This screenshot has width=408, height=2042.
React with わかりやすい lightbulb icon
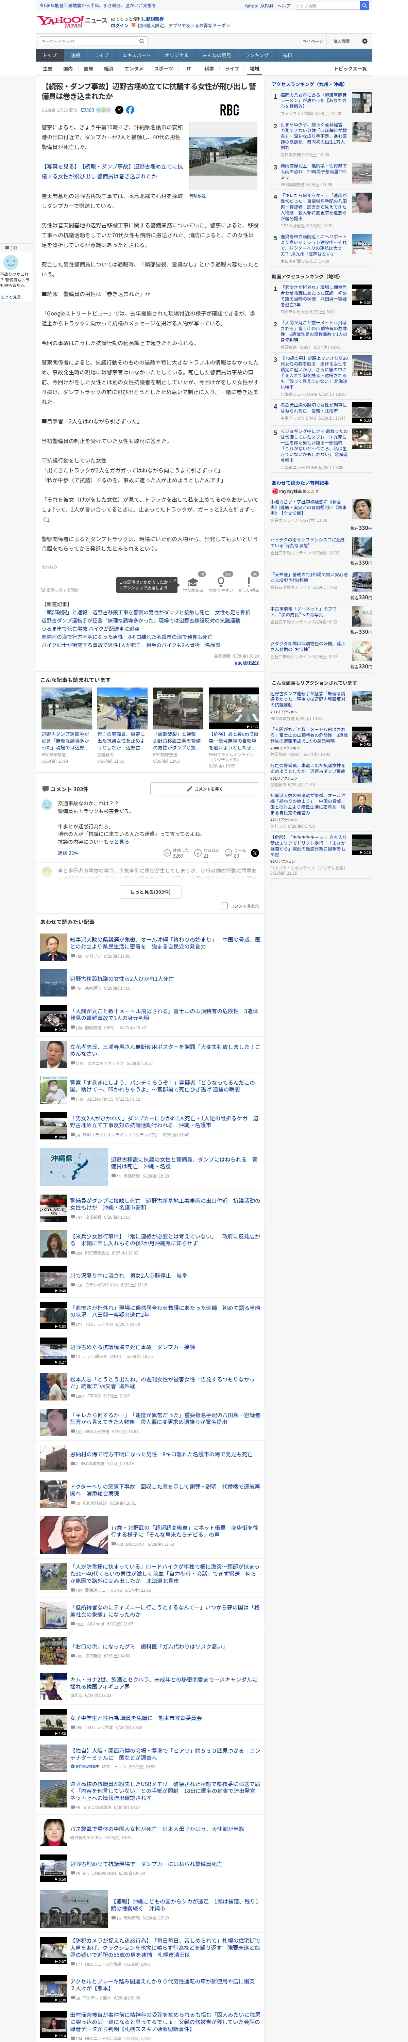(x=221, y=583)
